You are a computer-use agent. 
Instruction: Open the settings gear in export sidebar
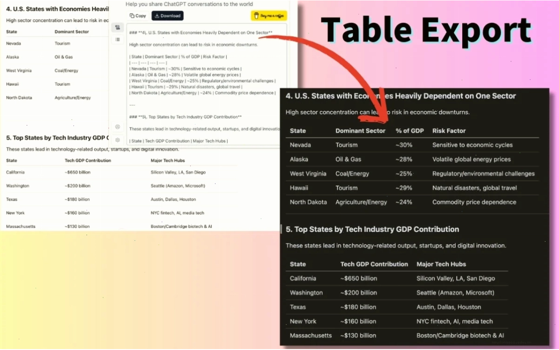(x=117, y=139)
